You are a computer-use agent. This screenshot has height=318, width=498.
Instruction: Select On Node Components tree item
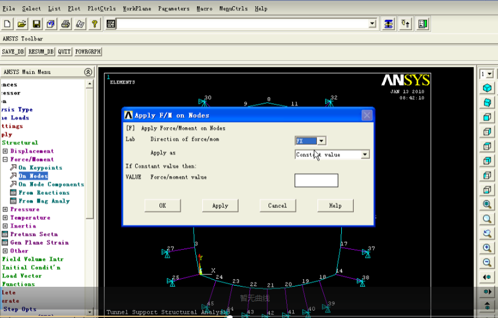pyautogui.click(x=51, y=184)
